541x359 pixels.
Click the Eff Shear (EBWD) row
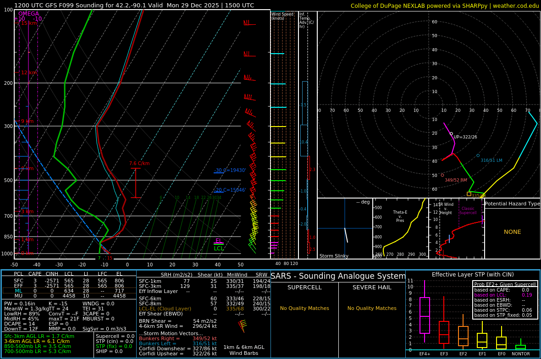204,314
